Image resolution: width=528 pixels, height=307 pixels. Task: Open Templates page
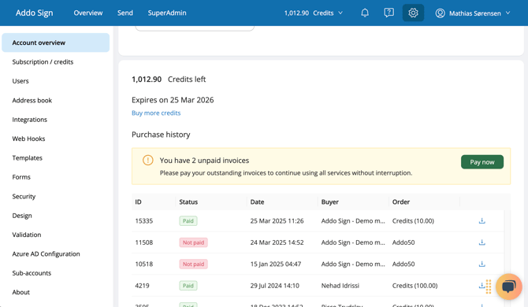point(28,157)
